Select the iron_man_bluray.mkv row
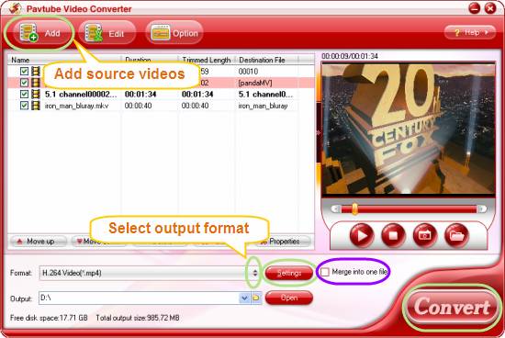505x338 pixels. click(x=161, y=106)
